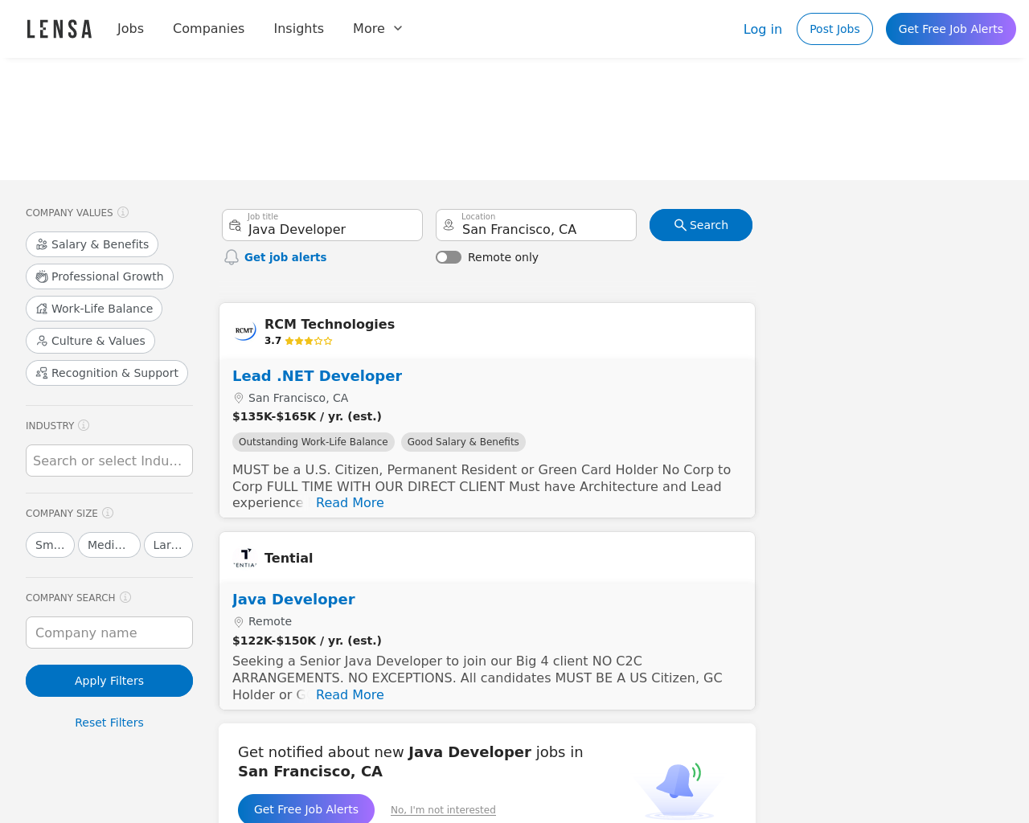Toggle the Recognition & Support filter chip

pos(107,373)
